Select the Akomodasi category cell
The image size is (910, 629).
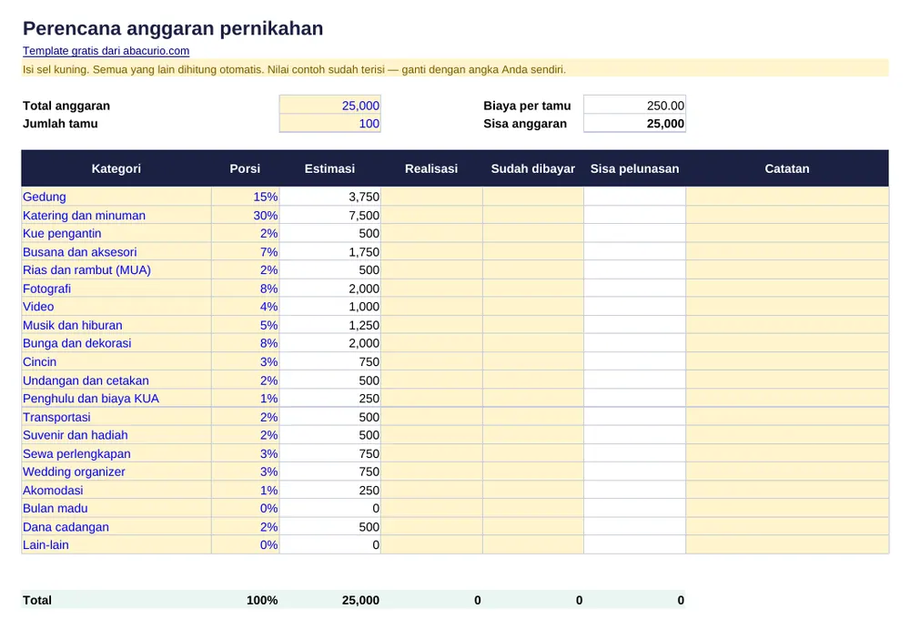point(116,490)
